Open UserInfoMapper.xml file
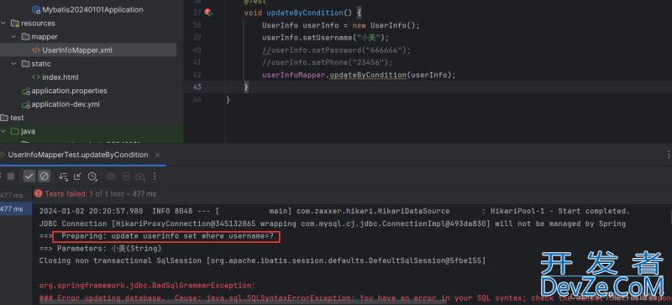The height and width of the screenshot is (305, 672). pos(77,50)
